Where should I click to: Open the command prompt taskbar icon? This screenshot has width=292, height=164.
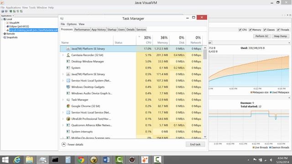pos(55,160)
